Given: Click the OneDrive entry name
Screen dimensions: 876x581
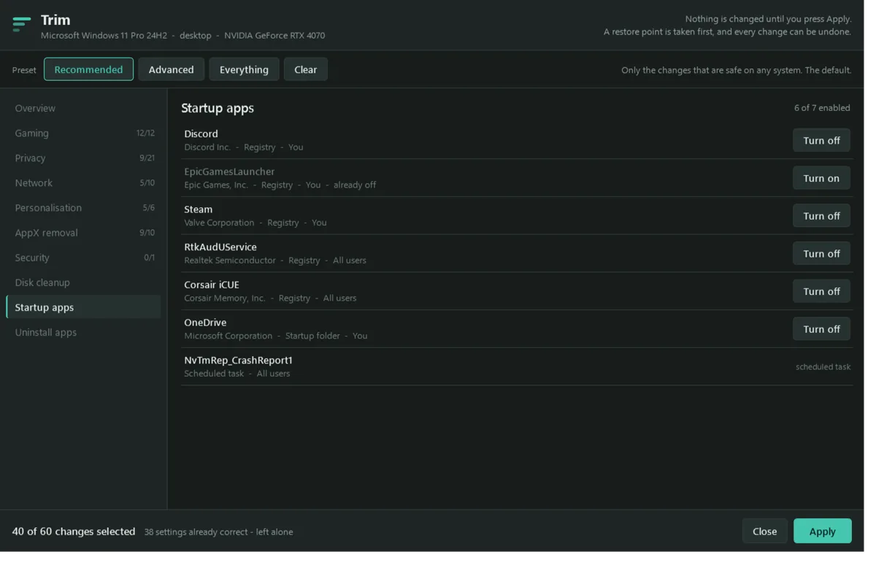Looking at the screenshot, I should [x=205, y=323].
